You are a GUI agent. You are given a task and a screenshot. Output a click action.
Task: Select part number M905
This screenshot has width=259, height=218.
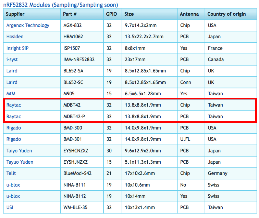(x=69, y=94)
